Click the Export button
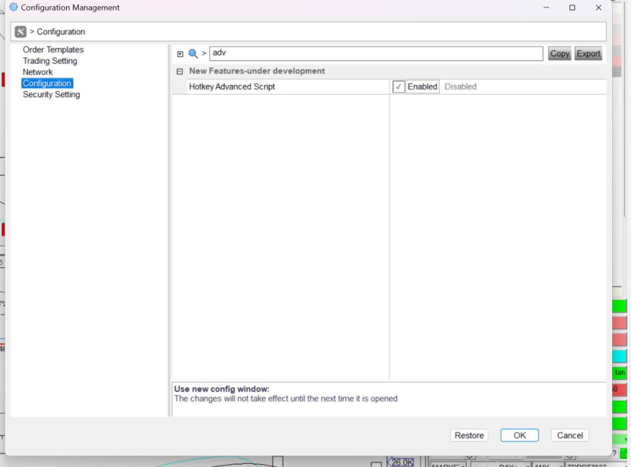The width and height of the screenshot is (631, 467). pyautogui.click(x=588, y=54)
